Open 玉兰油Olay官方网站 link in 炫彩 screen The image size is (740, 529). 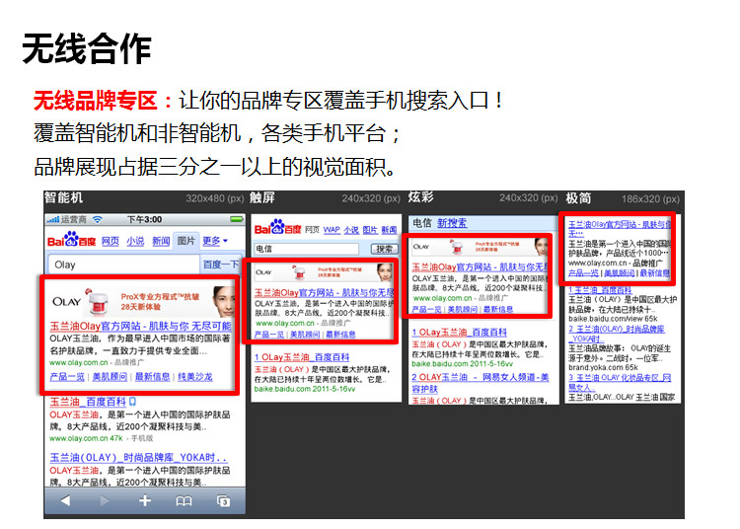(480, 267)
